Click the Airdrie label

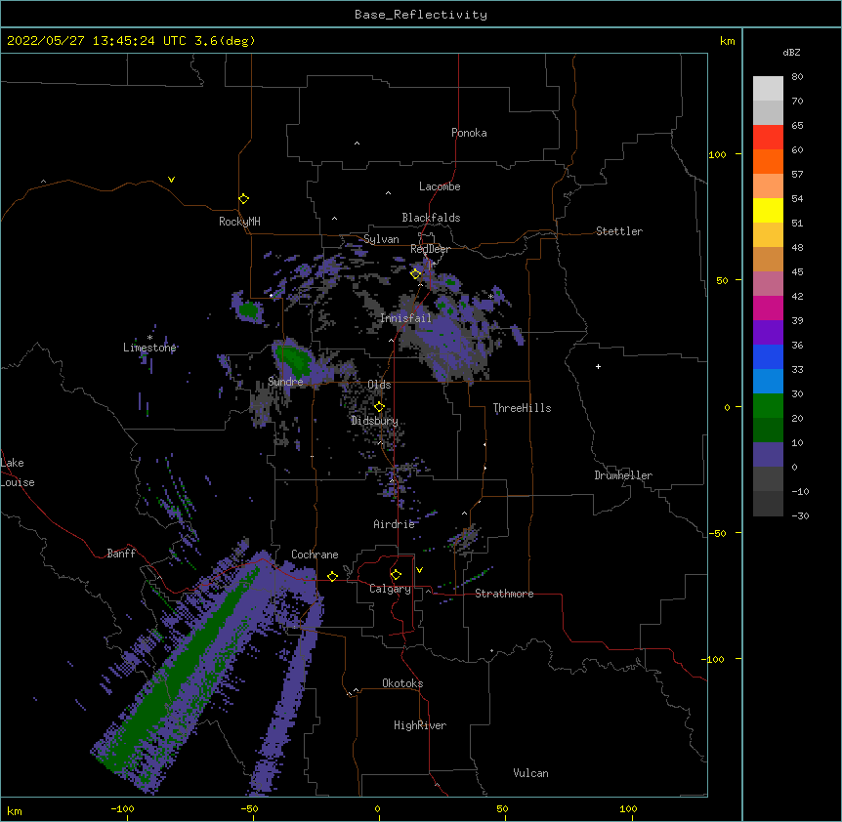point(394,524)
